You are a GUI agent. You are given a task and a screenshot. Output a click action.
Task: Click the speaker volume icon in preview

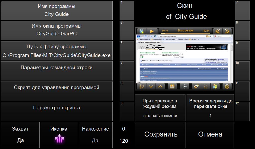tap(142, 86)
